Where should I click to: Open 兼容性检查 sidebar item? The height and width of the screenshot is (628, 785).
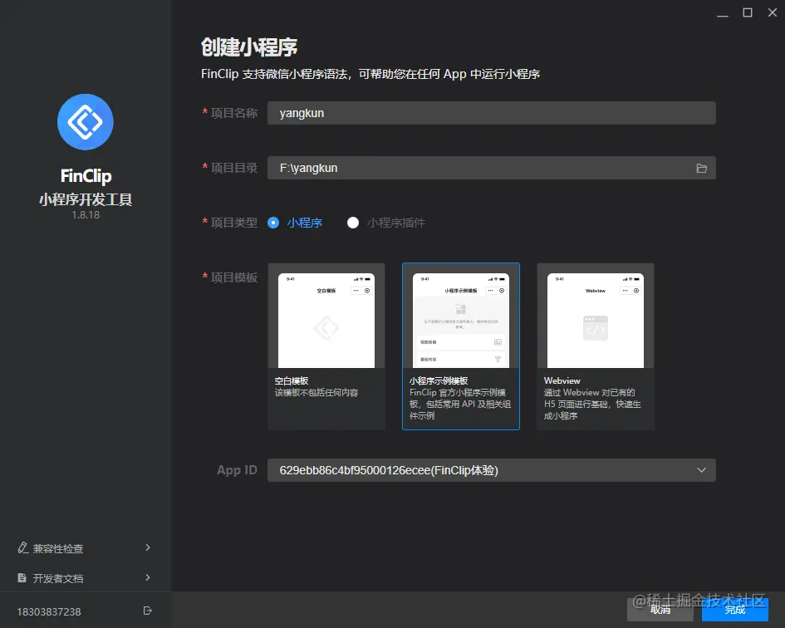click(84, 548)
